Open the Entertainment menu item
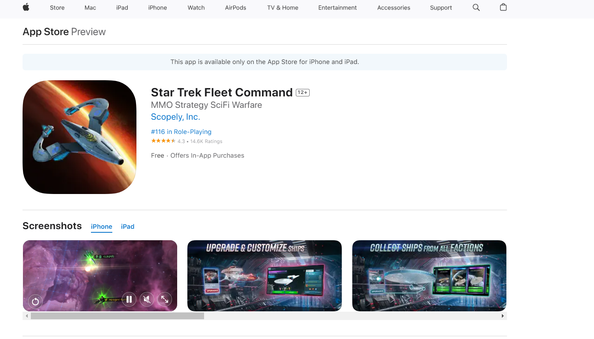Screen dimensions: 594x339 point(337,8)
